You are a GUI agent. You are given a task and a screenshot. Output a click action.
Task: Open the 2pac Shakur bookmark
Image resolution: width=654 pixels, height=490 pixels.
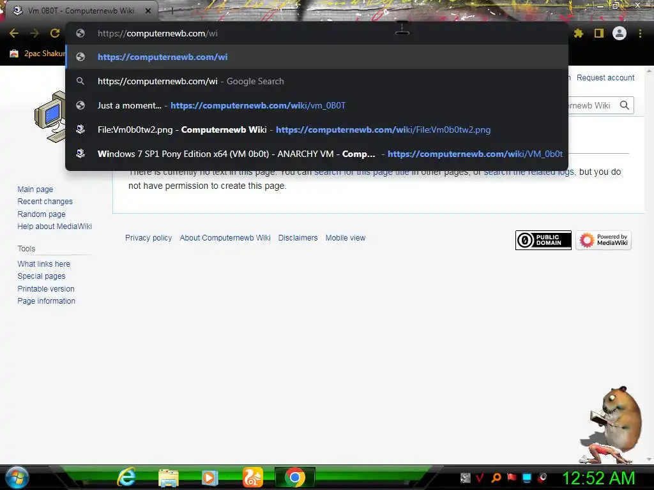tap(38, 54)
